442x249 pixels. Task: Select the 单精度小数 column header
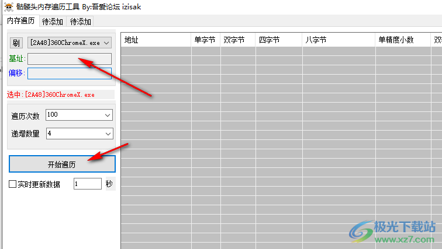[x=403, y=40]
